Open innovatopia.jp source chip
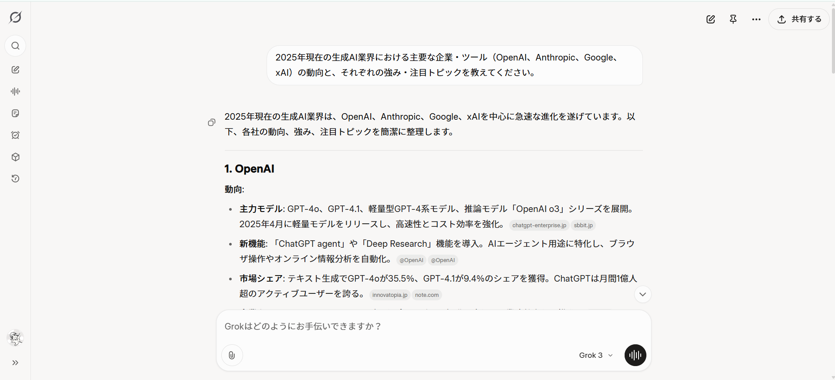The height and width of the screenshot is (380, 835). click(390, 295)
